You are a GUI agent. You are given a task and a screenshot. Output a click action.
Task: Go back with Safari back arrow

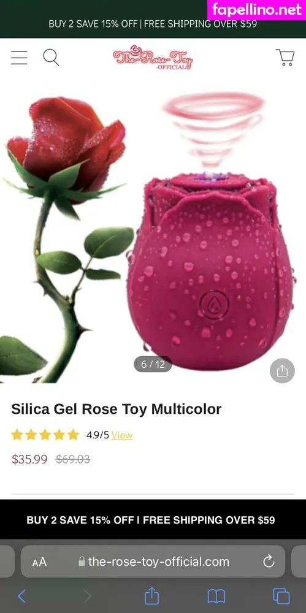pos(22,596)
